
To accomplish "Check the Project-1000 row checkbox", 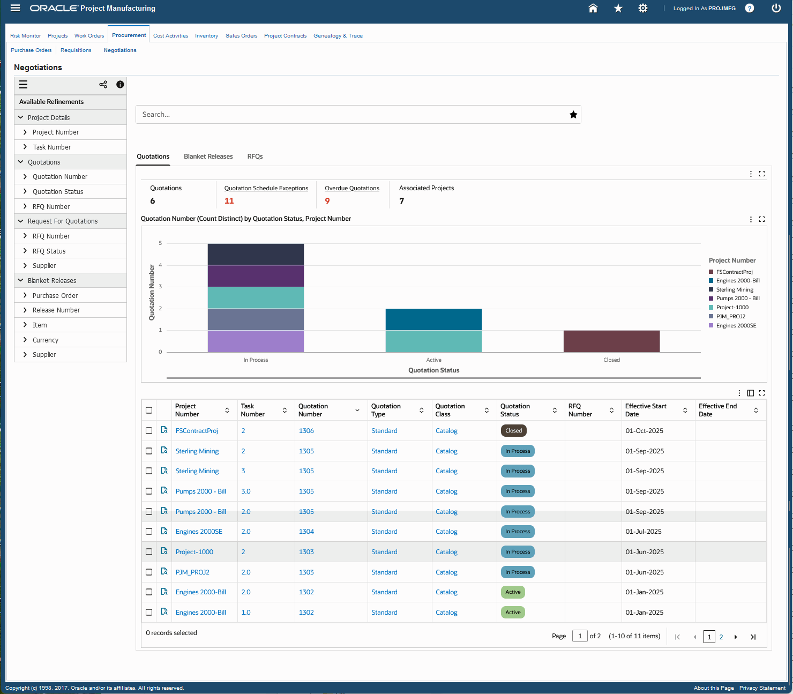I will click(149, 551).
